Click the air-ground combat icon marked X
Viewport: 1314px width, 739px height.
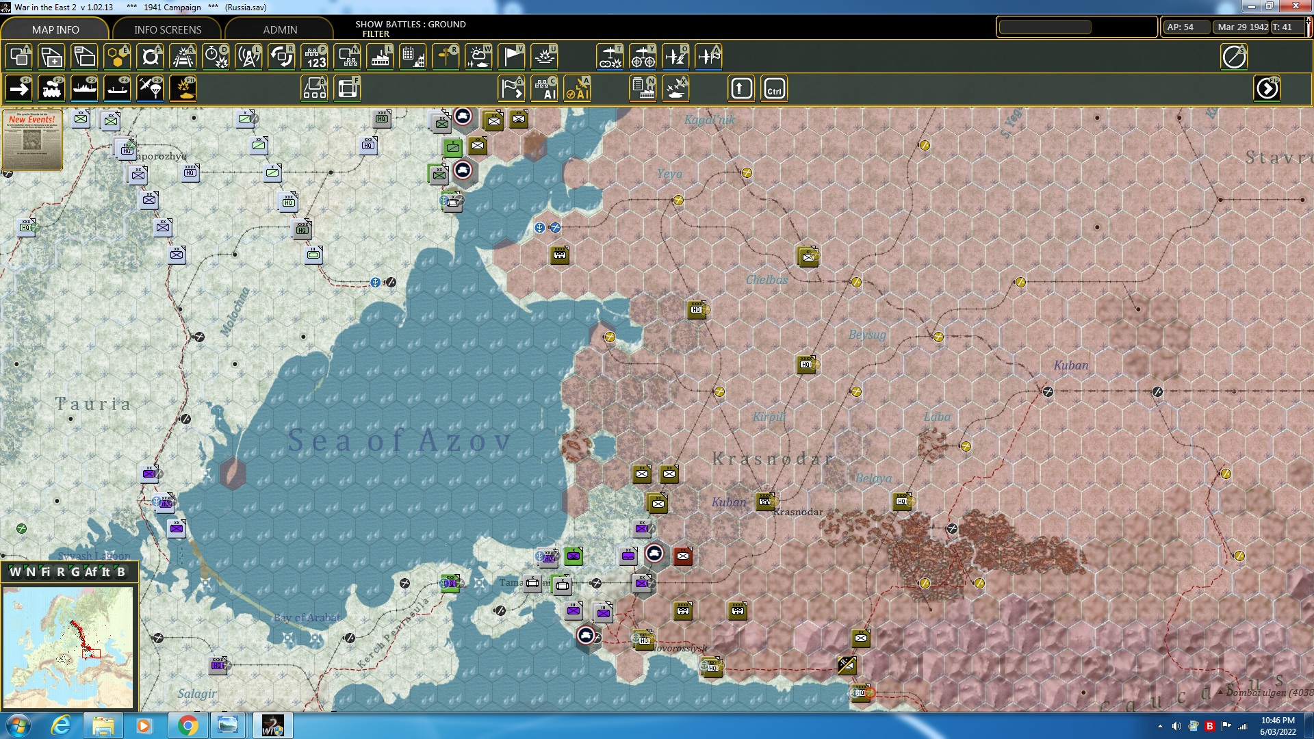pos(676,88)
